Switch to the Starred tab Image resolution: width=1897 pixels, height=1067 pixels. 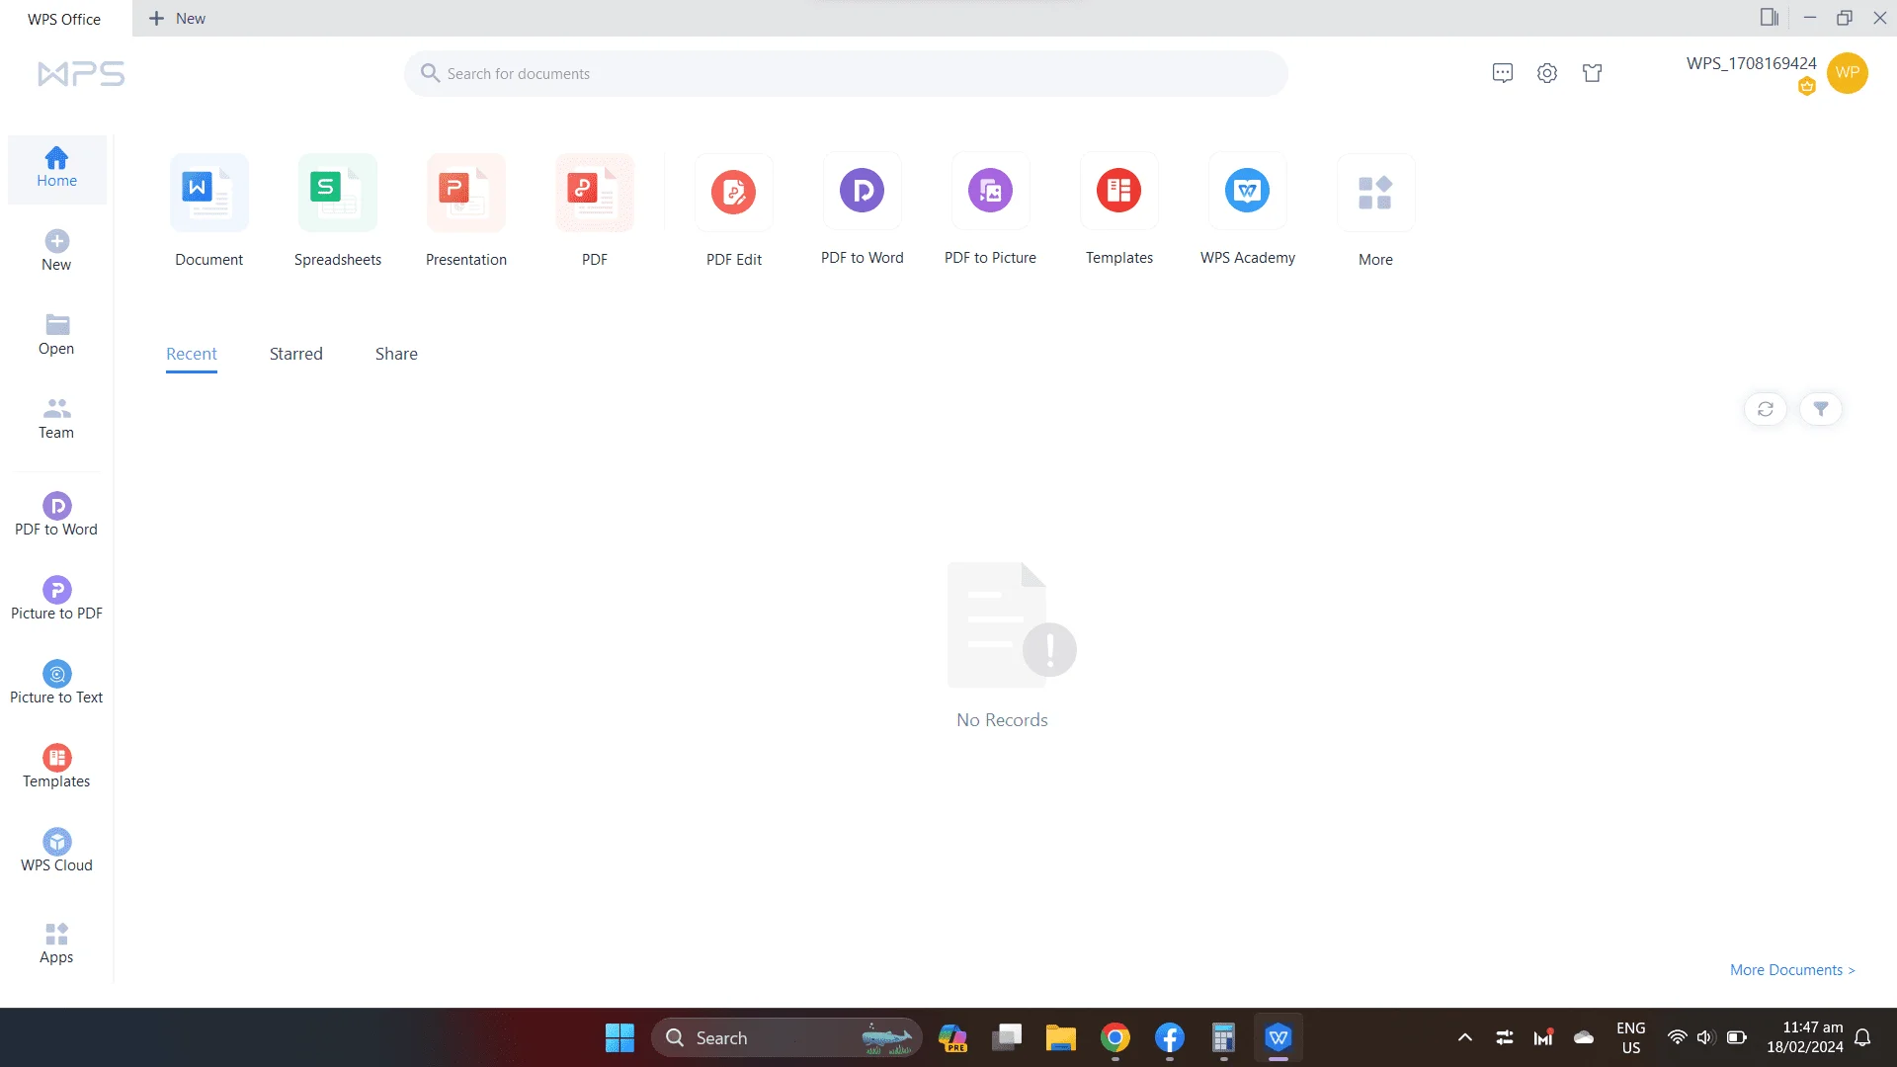click(295, 354)
